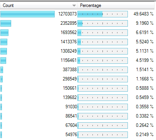
Task: Select count value 86541
Action: coord(71,116)
